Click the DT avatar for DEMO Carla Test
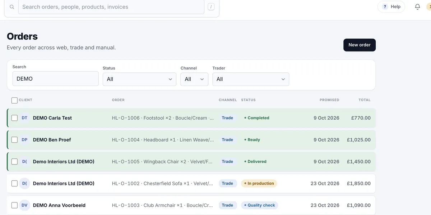The image size is (431, 215). tap(24, 118)
